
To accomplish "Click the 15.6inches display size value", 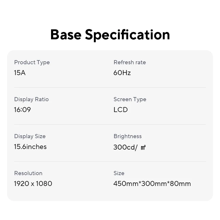I will pyautogui.click(x=30, y=147).
